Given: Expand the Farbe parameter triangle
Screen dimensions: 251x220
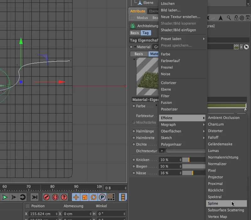Looking at the screenshot, I should pyautogui.click(x=156, y=105).
